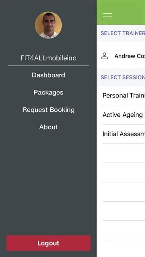Pick the Active Ageing session type
The width and height of the screenshot is (145, 257).
[124, 115]
